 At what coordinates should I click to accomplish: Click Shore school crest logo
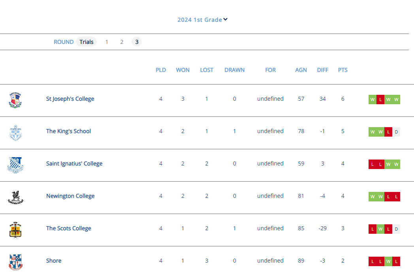point(15,262)
